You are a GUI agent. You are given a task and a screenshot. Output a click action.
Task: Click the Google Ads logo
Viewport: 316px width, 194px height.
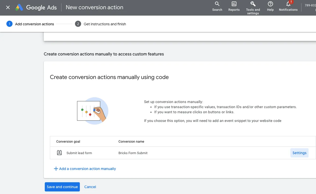pos(36,7)
